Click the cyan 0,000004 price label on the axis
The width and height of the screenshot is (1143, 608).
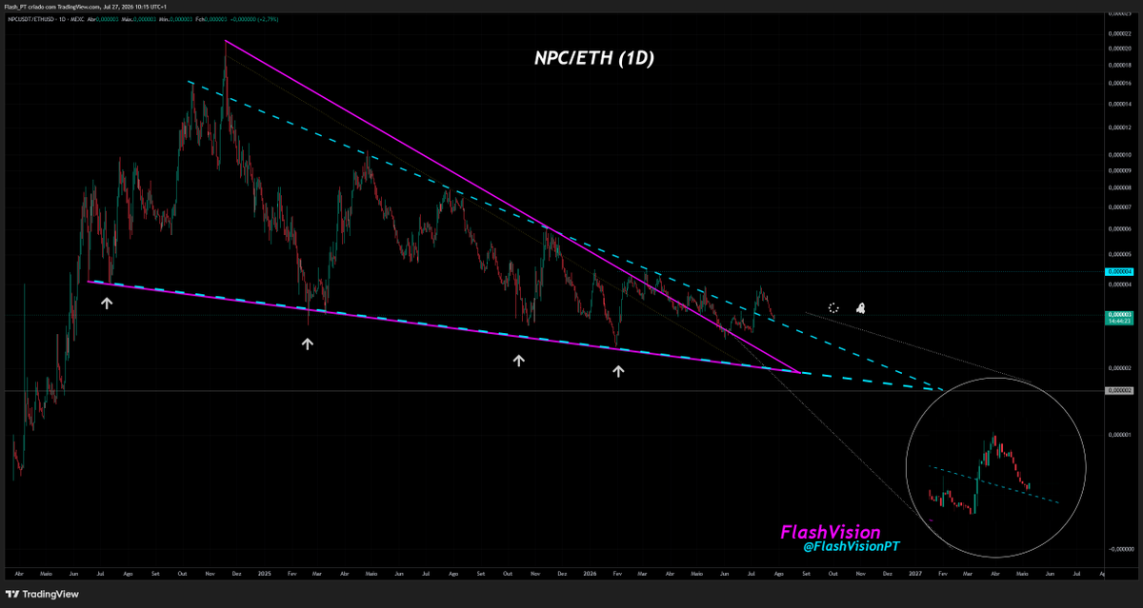(1118, 272)
